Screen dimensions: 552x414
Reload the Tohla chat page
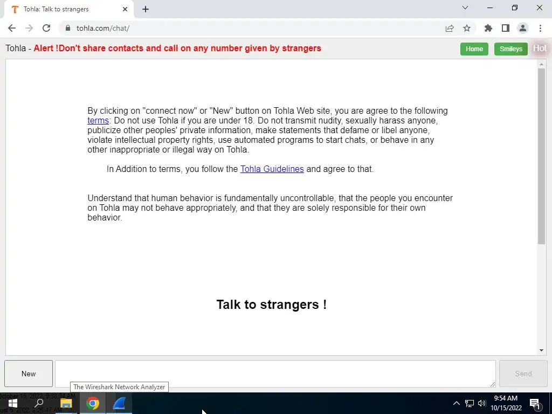coord(46,28)
